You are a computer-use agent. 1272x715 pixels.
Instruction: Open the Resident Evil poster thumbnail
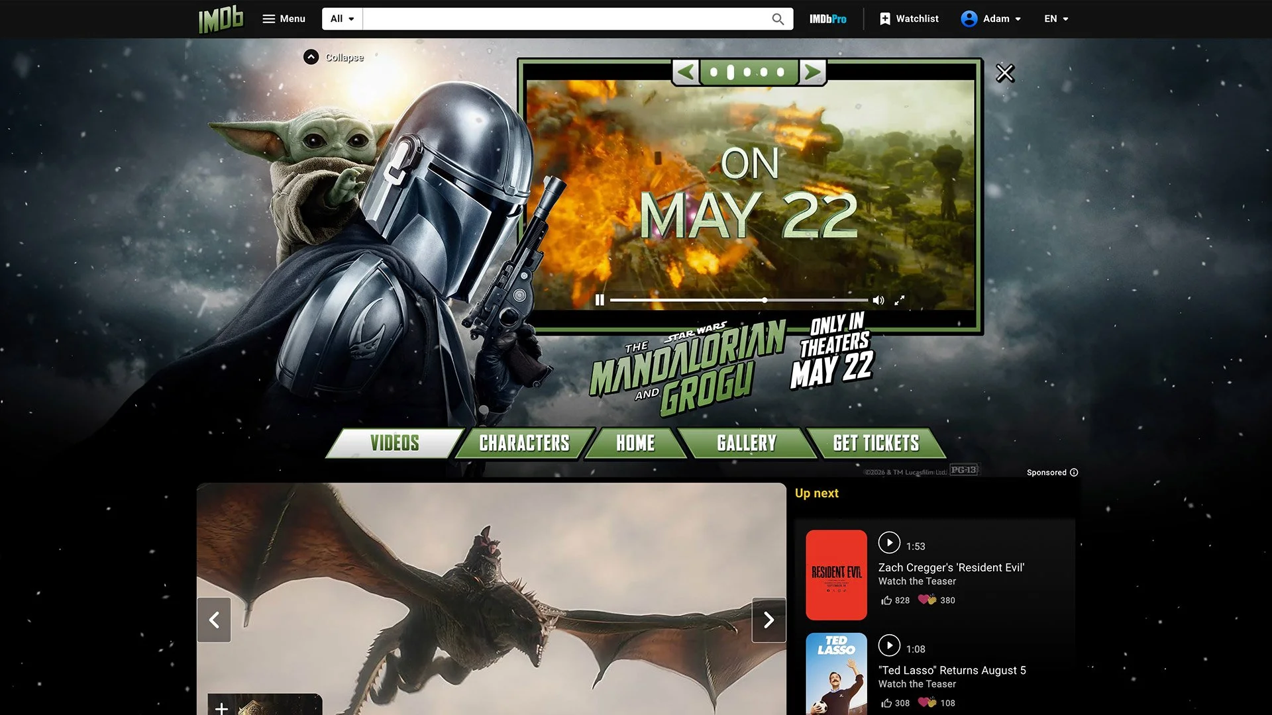pos(836,575)
